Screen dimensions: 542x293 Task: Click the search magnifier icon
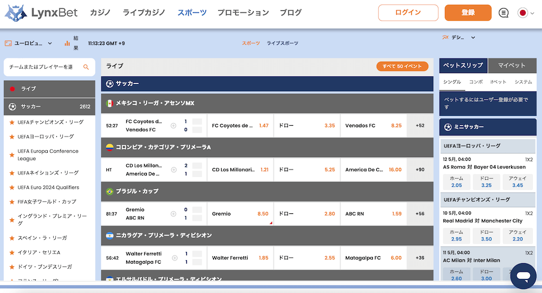pos(86,67)
